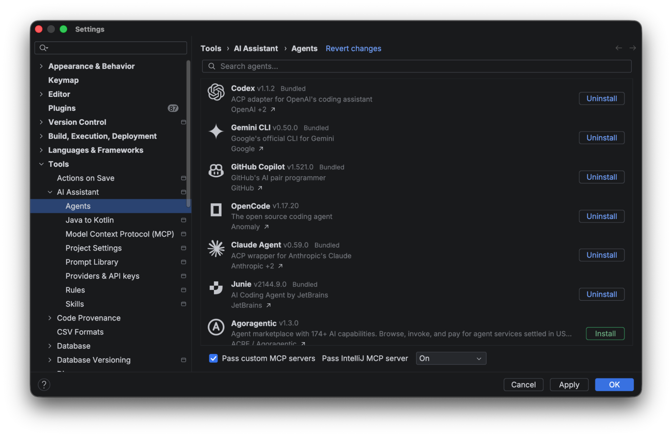Click the project-level icon beside Prompt Library
672x437 pixels.
pos(184,262)
